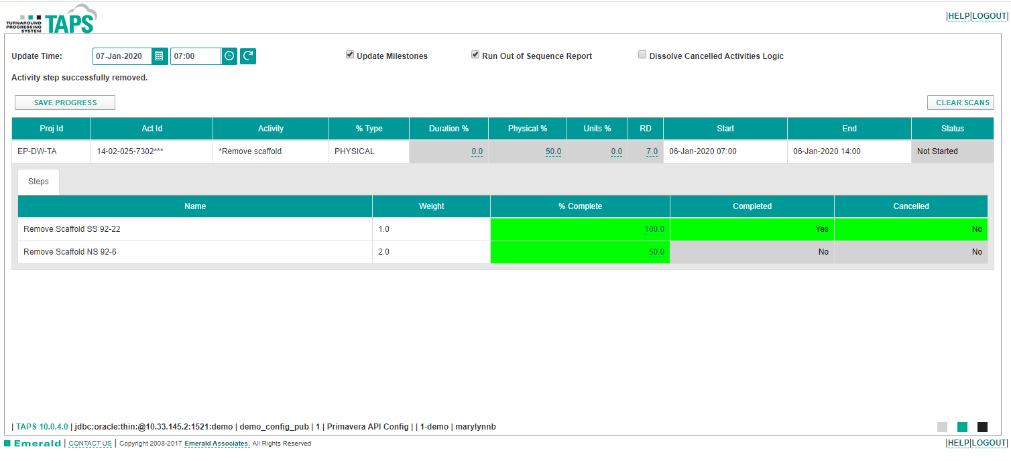Disable Run Out of Sequence Report
This screenshot has height=461, width=1011.
point(475,54)
